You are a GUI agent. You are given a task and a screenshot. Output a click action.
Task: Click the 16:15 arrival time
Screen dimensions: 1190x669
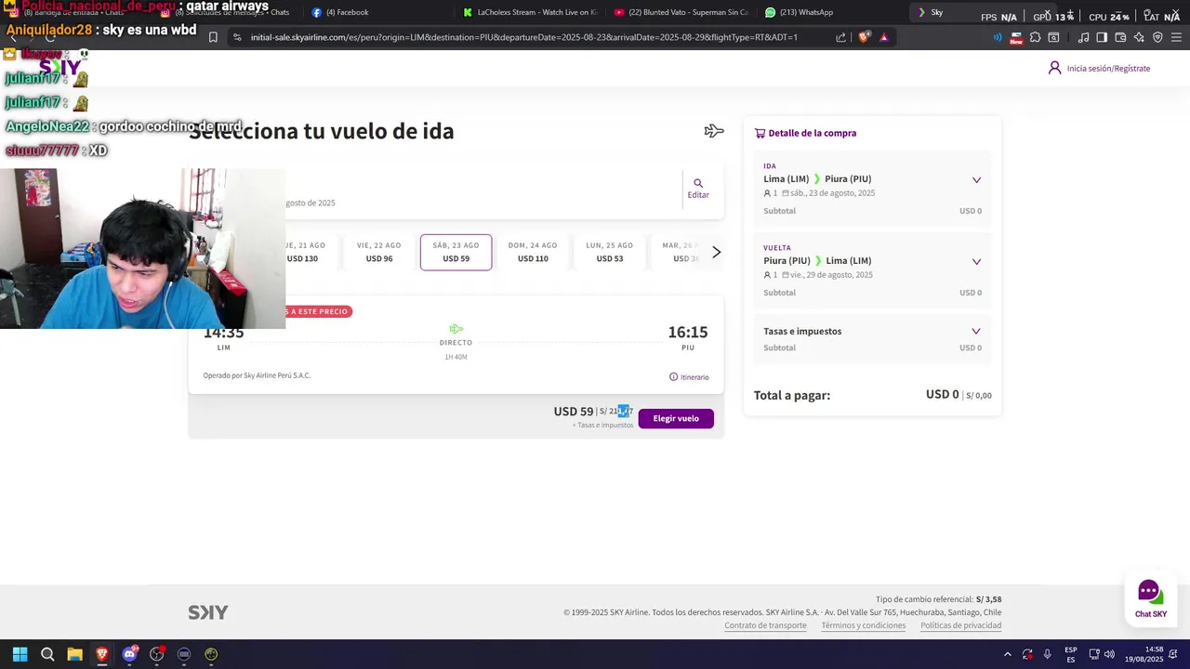coord(688,332)
